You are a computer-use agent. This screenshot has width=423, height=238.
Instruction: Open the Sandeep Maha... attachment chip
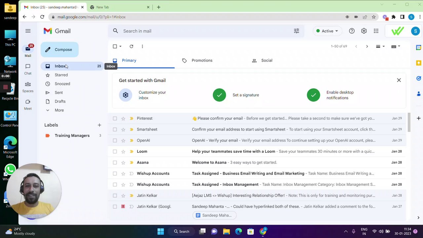coord(214,216)
